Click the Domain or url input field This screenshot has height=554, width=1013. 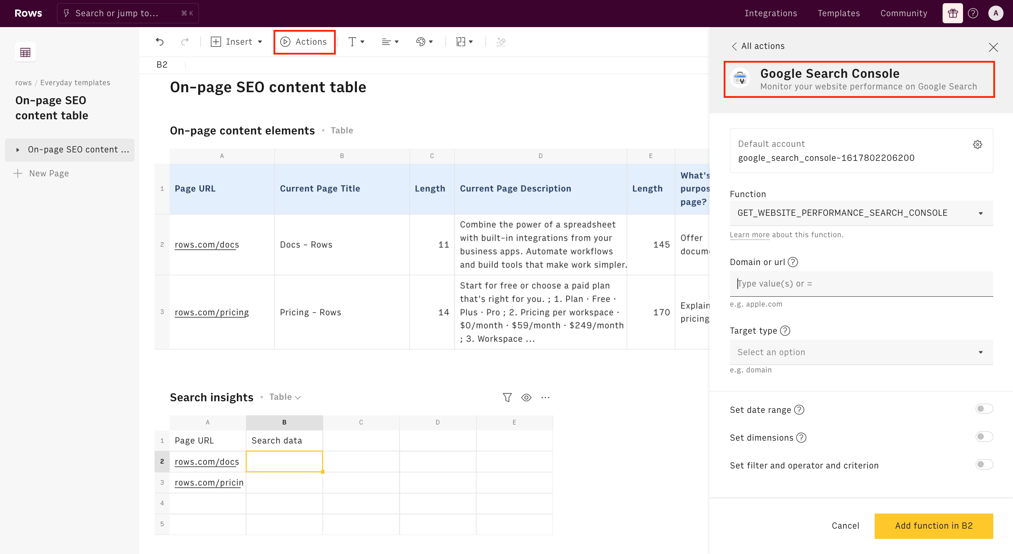pos(861,283)
